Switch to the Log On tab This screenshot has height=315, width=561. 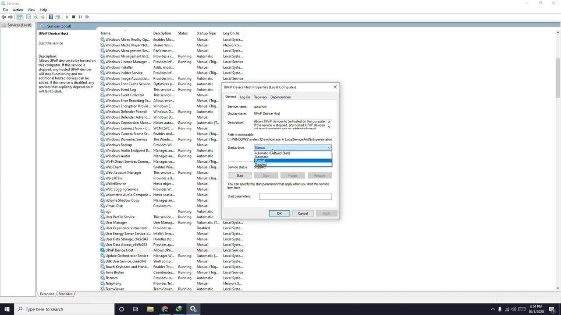click(x=245, y=97)
